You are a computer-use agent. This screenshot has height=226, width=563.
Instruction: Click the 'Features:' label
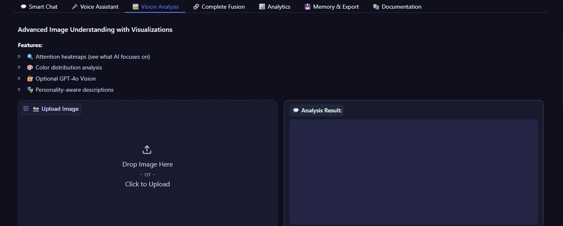(x=30, y=45)
